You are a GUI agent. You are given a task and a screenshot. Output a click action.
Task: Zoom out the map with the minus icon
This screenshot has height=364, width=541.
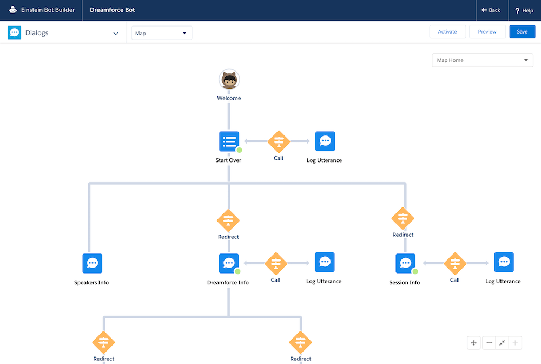489,343
